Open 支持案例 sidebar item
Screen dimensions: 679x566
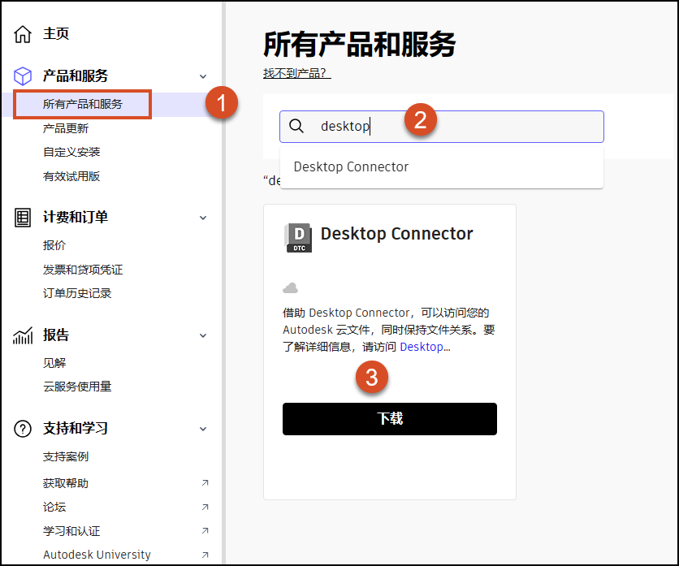pyautogui.click(x=66, y=456)
